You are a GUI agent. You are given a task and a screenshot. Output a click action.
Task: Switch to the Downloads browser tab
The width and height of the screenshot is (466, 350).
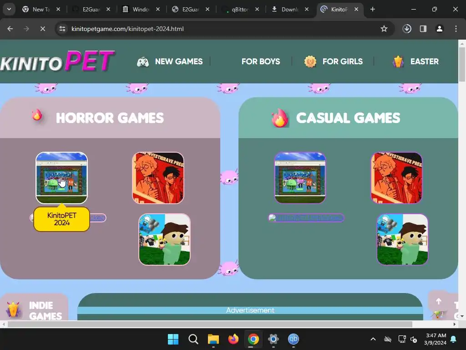[x=290, y=9]
